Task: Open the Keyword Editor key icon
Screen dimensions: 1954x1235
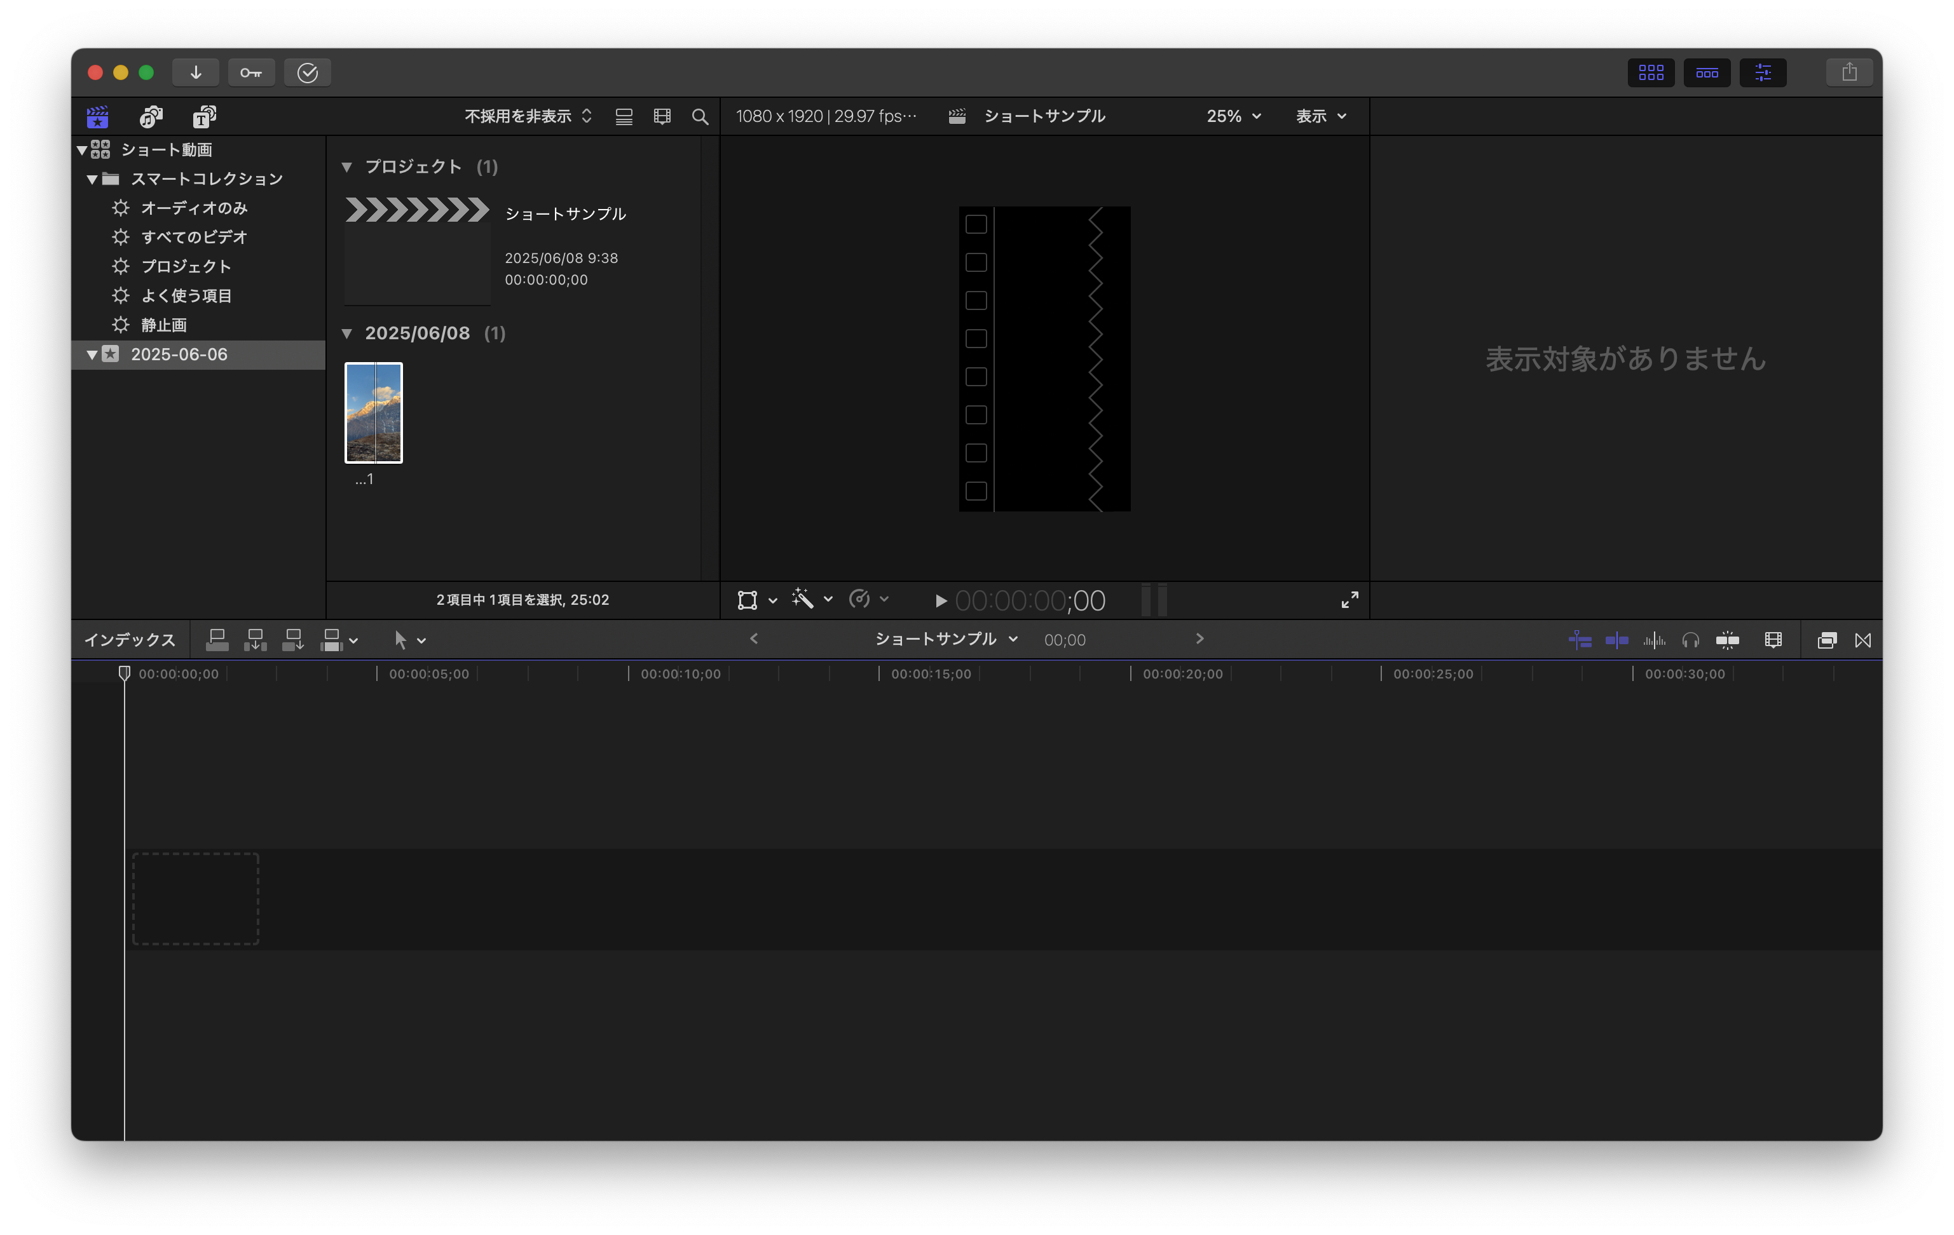Action: click(250, 72)
